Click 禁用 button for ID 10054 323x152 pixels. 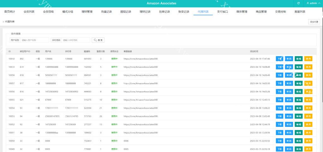tap(308, 108)
